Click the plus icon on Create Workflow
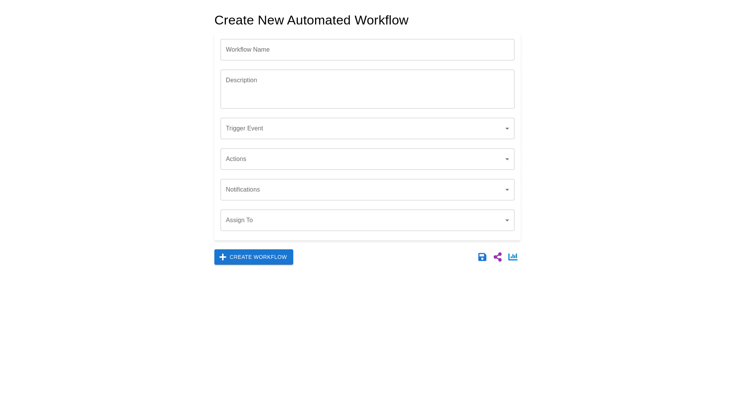This screenshot has height=413, width=735. pyautogui.click(x=223, y=257)
